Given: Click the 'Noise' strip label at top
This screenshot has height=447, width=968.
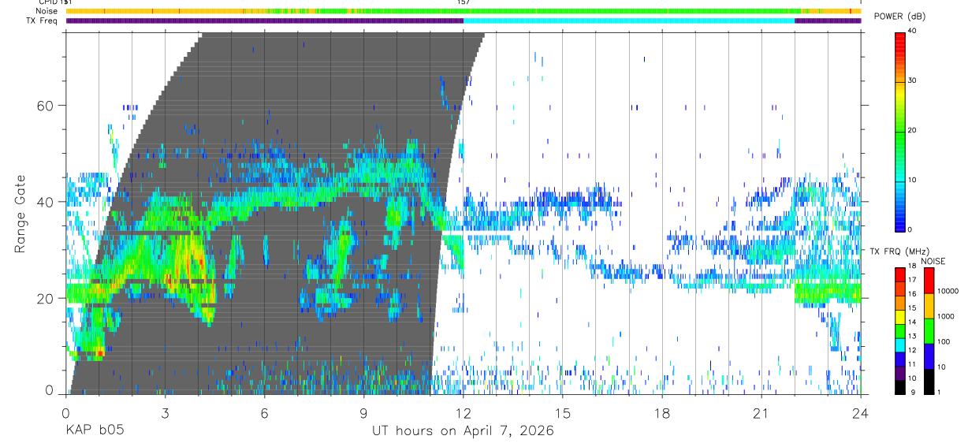Looking at the screenshot, I should (x=48, y=11).
